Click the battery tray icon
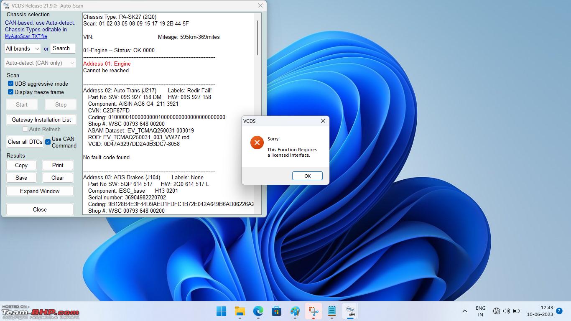The height and width of the screenshot is (321, 571). (517, 311)
